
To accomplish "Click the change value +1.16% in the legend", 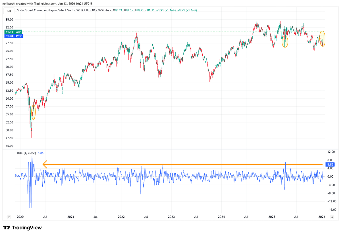I will pyautogui.click(x=170, y=10).
